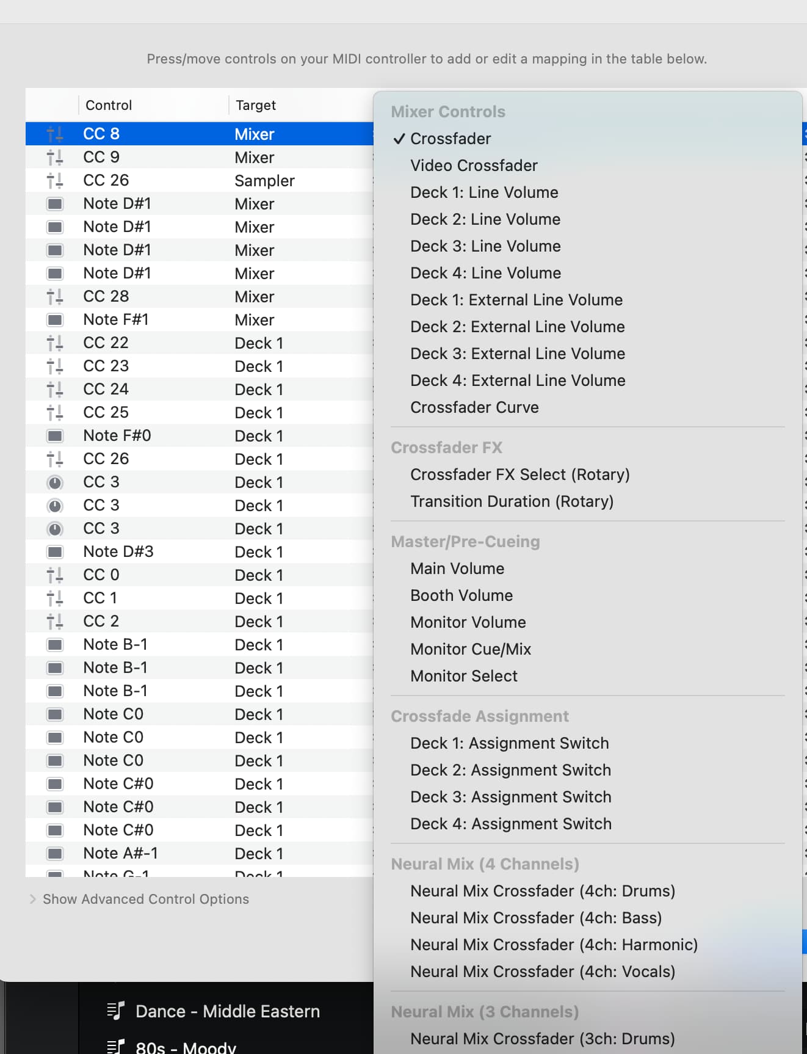Screen dimensions: 807x1054
Task: Click the slider icon for CC 8
Action: [55, 134]
